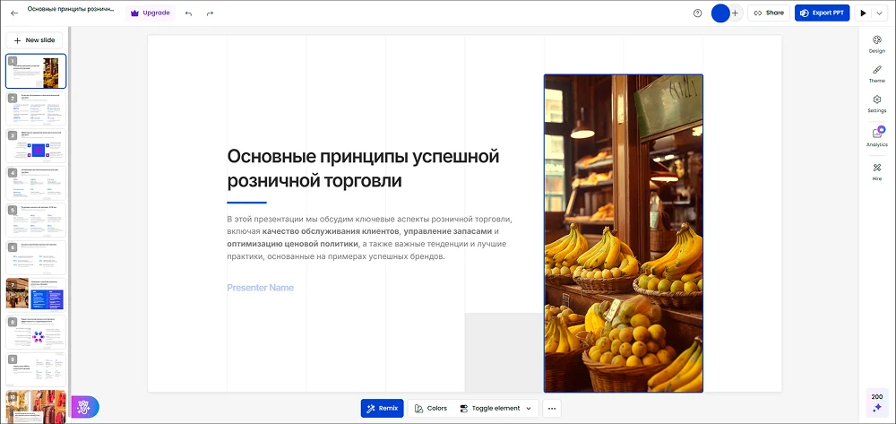Select slide 10 thumbnail

click(x=36, y=406)
